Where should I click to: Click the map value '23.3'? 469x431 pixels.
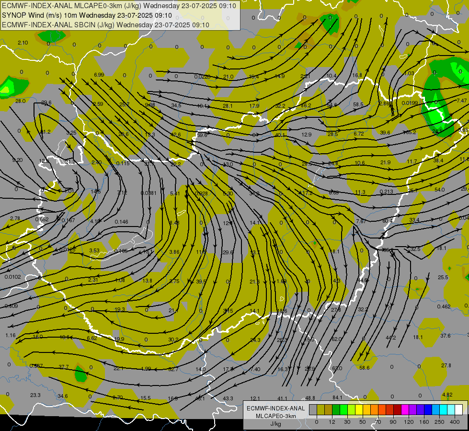[x=35, y=395]
